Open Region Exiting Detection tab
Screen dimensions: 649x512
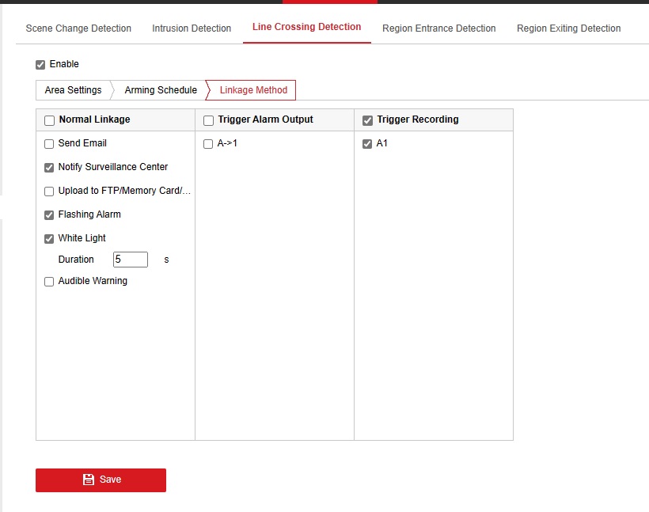568,28
